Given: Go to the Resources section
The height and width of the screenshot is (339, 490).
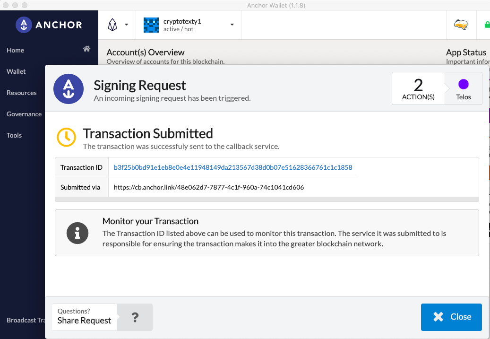Looking at the screenshot, I should point(22,93).
